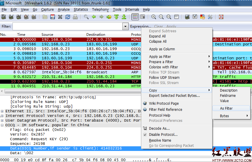Open the filter history dropdown arrow

click(x=125, y=26)
